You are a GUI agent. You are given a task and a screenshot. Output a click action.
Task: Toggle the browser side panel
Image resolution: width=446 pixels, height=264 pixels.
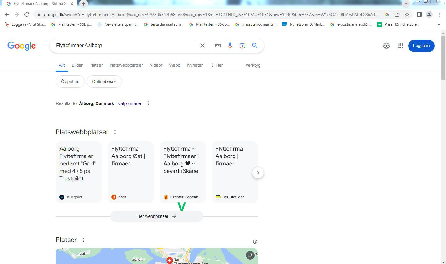tap(419, 15)
